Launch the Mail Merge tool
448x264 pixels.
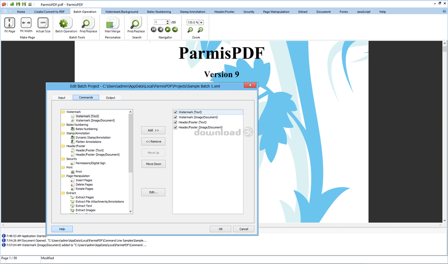(x=112, y=25)
